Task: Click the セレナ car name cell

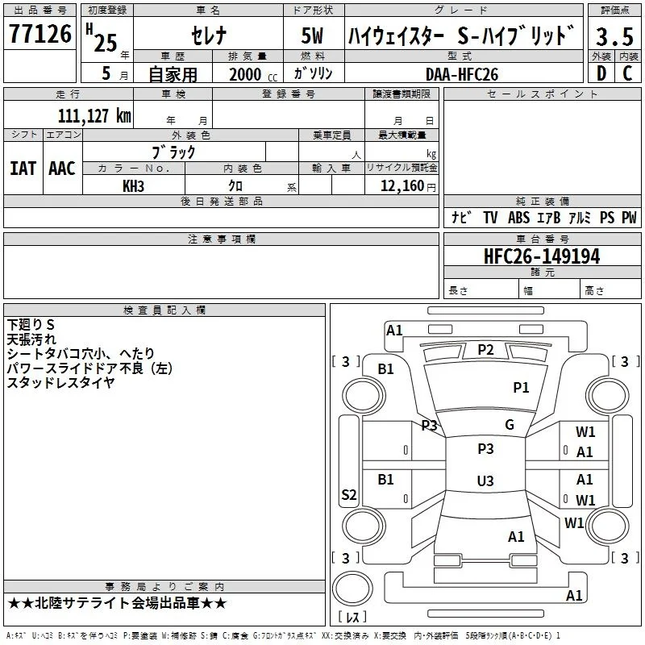Action: point(209,35)
